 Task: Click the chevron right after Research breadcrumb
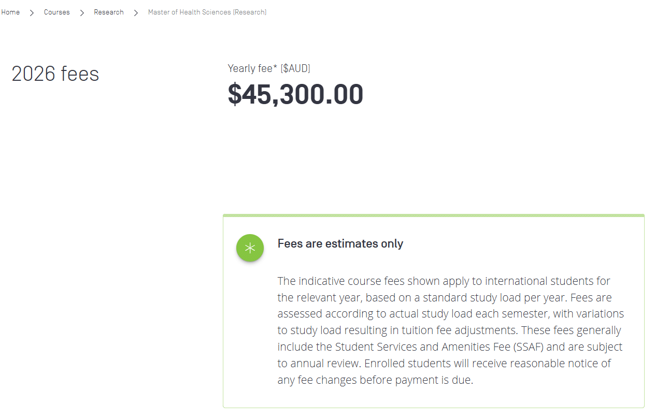(x=136, y=13)
